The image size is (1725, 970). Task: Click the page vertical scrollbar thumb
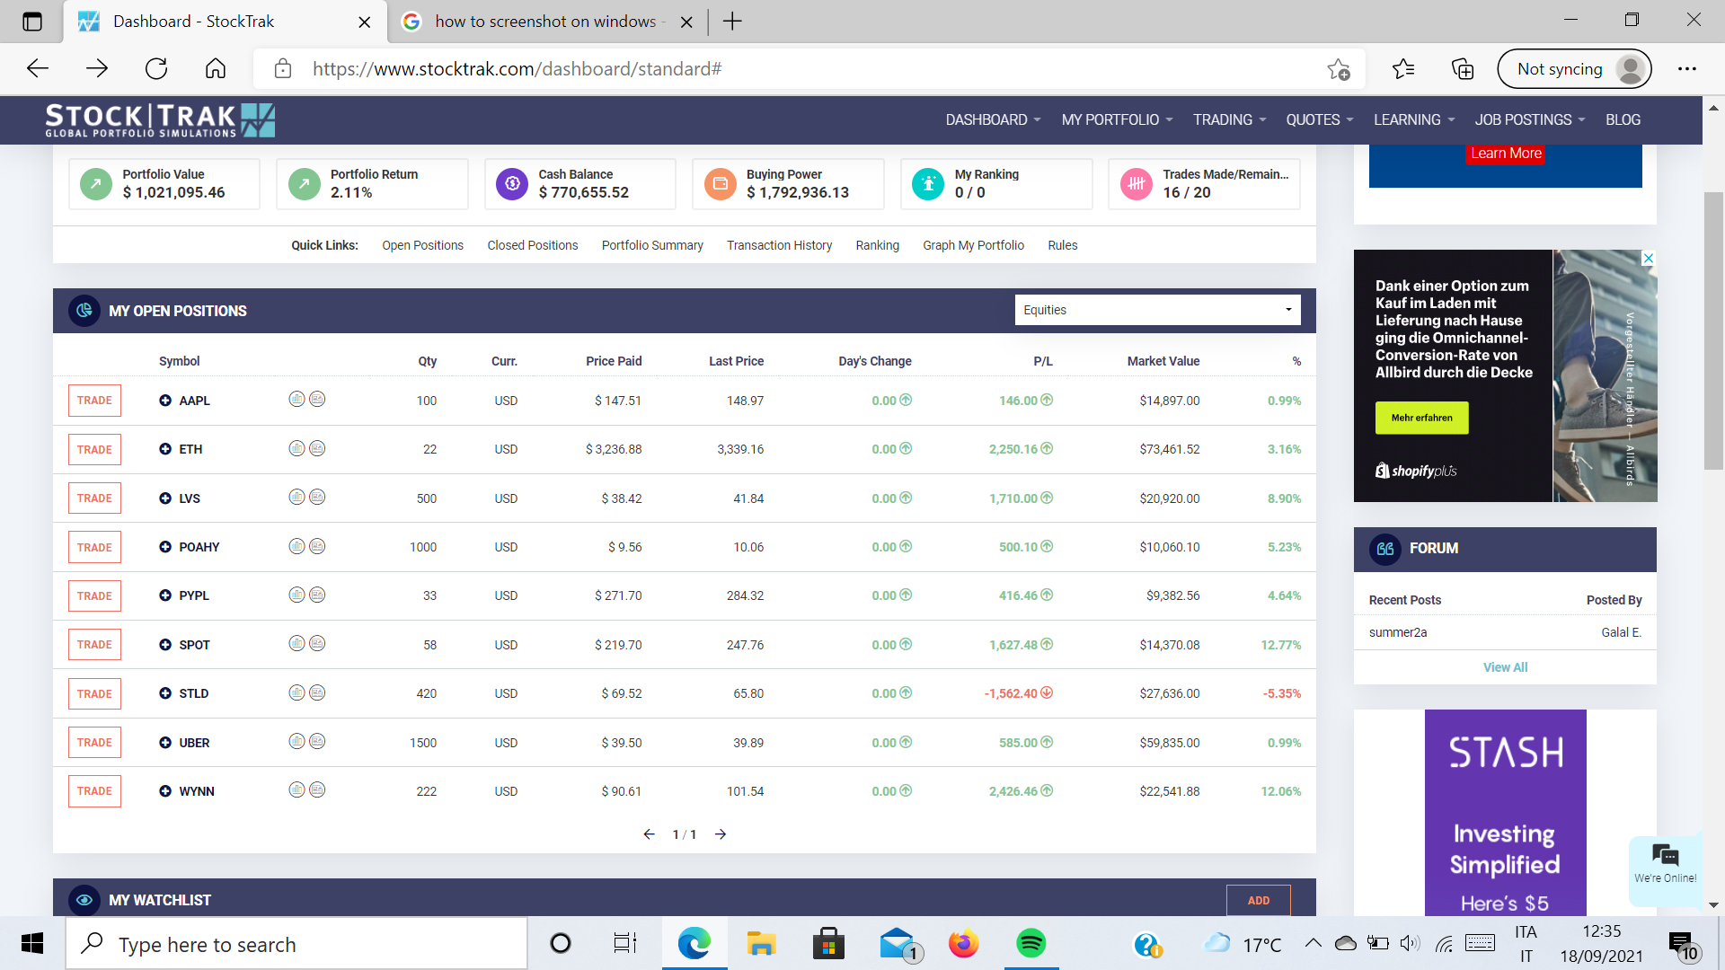tap(1713, 330)
